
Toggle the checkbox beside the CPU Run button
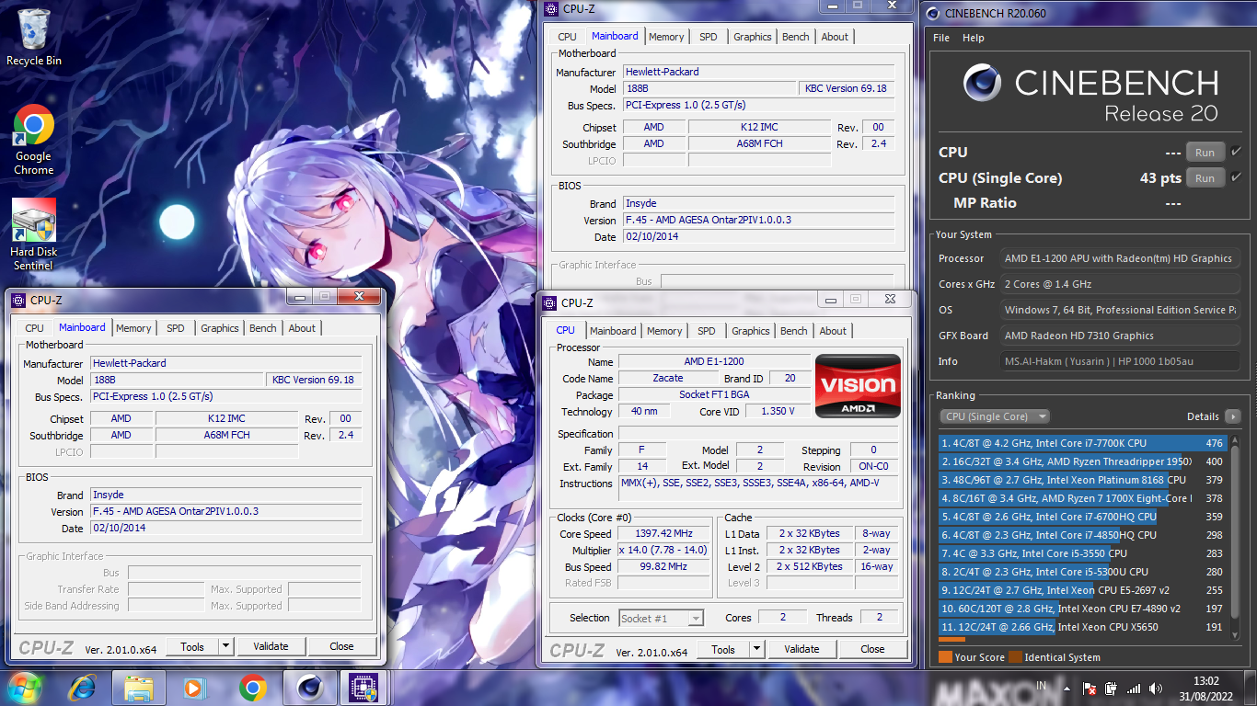tap(1236, 152)
